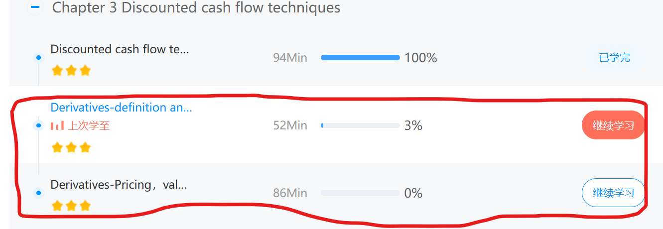Click the 3% progress bar
The height and width of the screenshot is (229, 663).
click(360, 125)
